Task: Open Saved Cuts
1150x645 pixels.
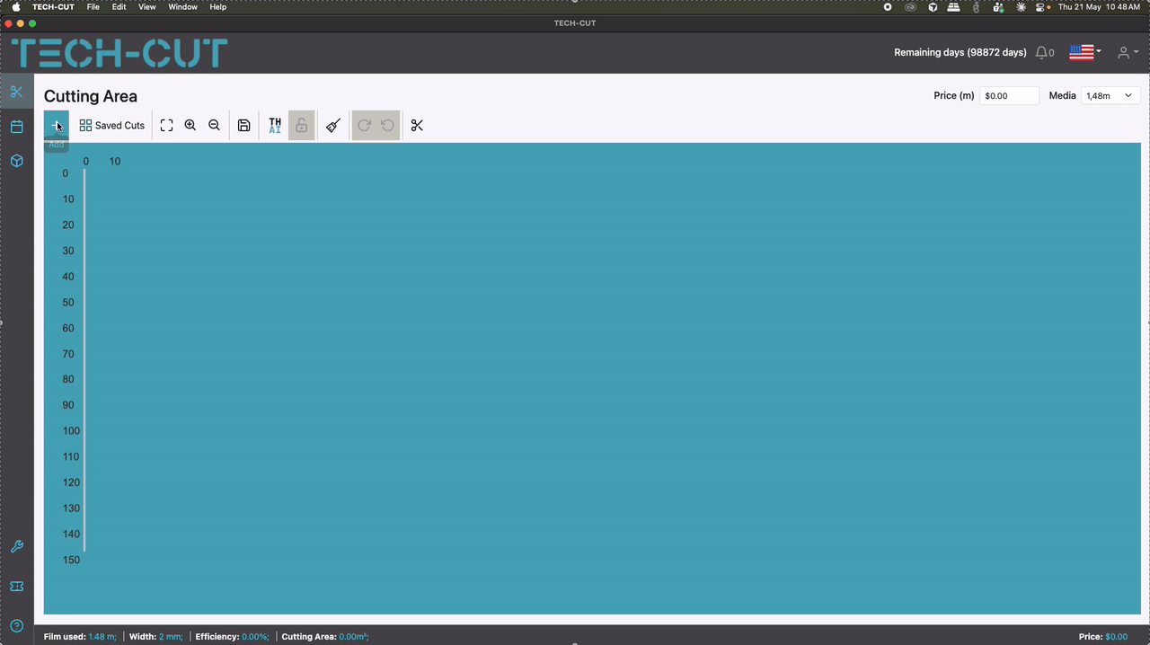Action: point(111,126)
